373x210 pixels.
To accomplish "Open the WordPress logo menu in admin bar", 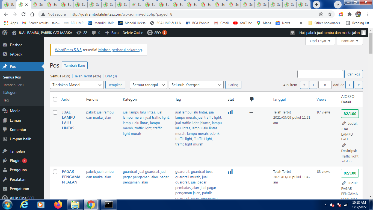I will pos(5,33).
